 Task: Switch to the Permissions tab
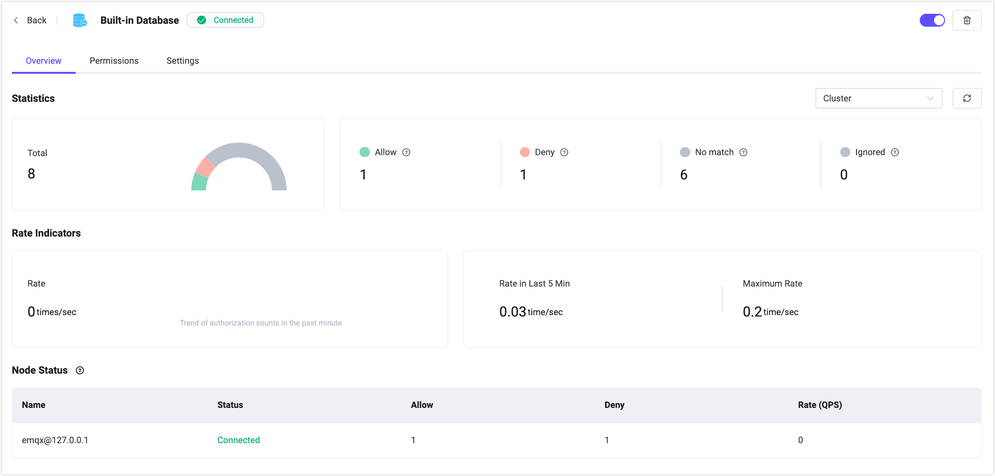click(114, 61)
